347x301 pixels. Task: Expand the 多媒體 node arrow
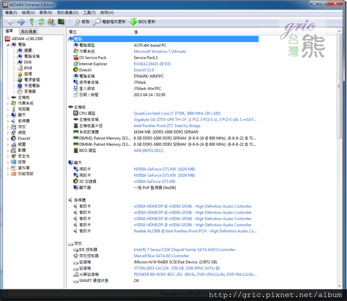(8, 121)
